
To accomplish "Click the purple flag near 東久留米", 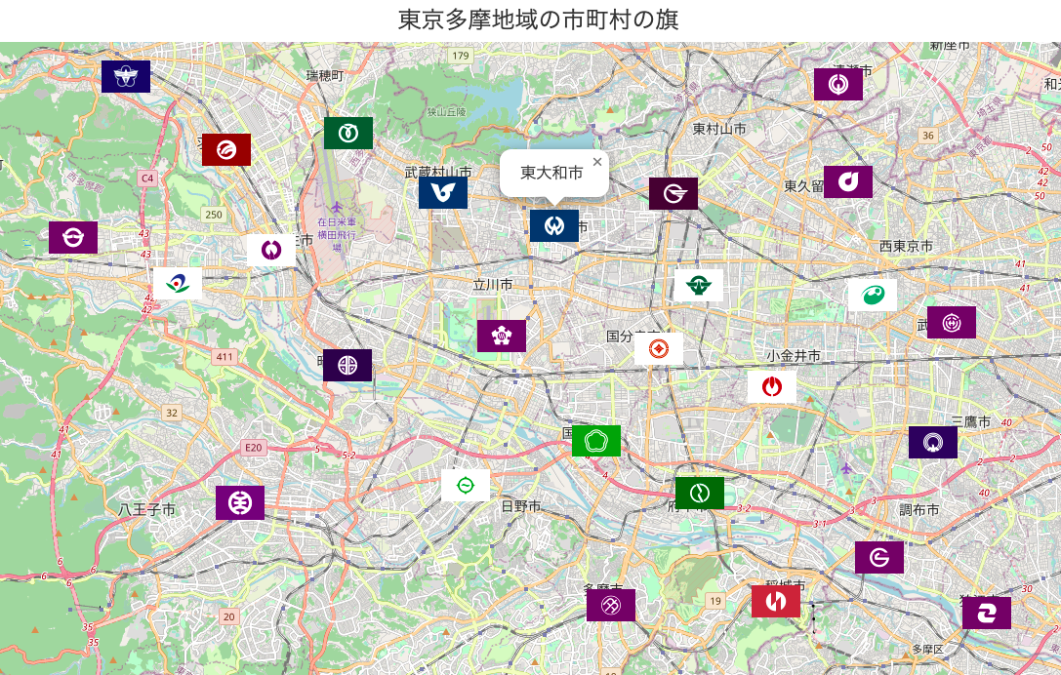I will (848, 182).
